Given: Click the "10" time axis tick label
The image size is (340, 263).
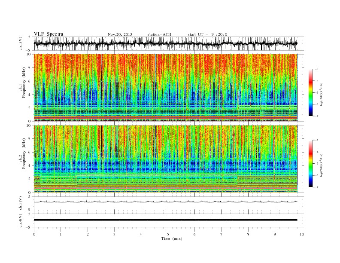Looking at the screenshot, I should click(302, 234).
